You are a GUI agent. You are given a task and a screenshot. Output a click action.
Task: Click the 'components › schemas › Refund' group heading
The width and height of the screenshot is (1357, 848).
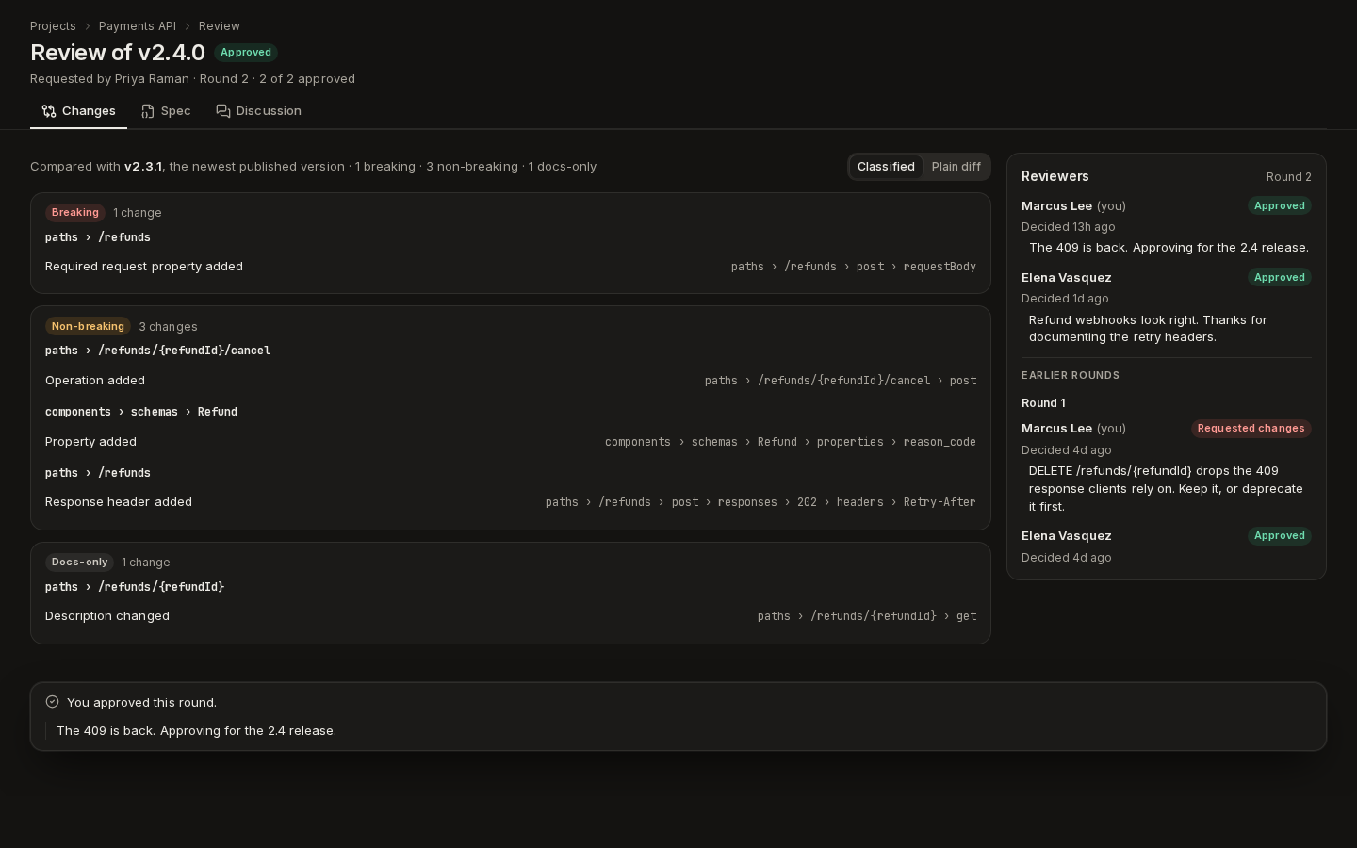[141, 412]
